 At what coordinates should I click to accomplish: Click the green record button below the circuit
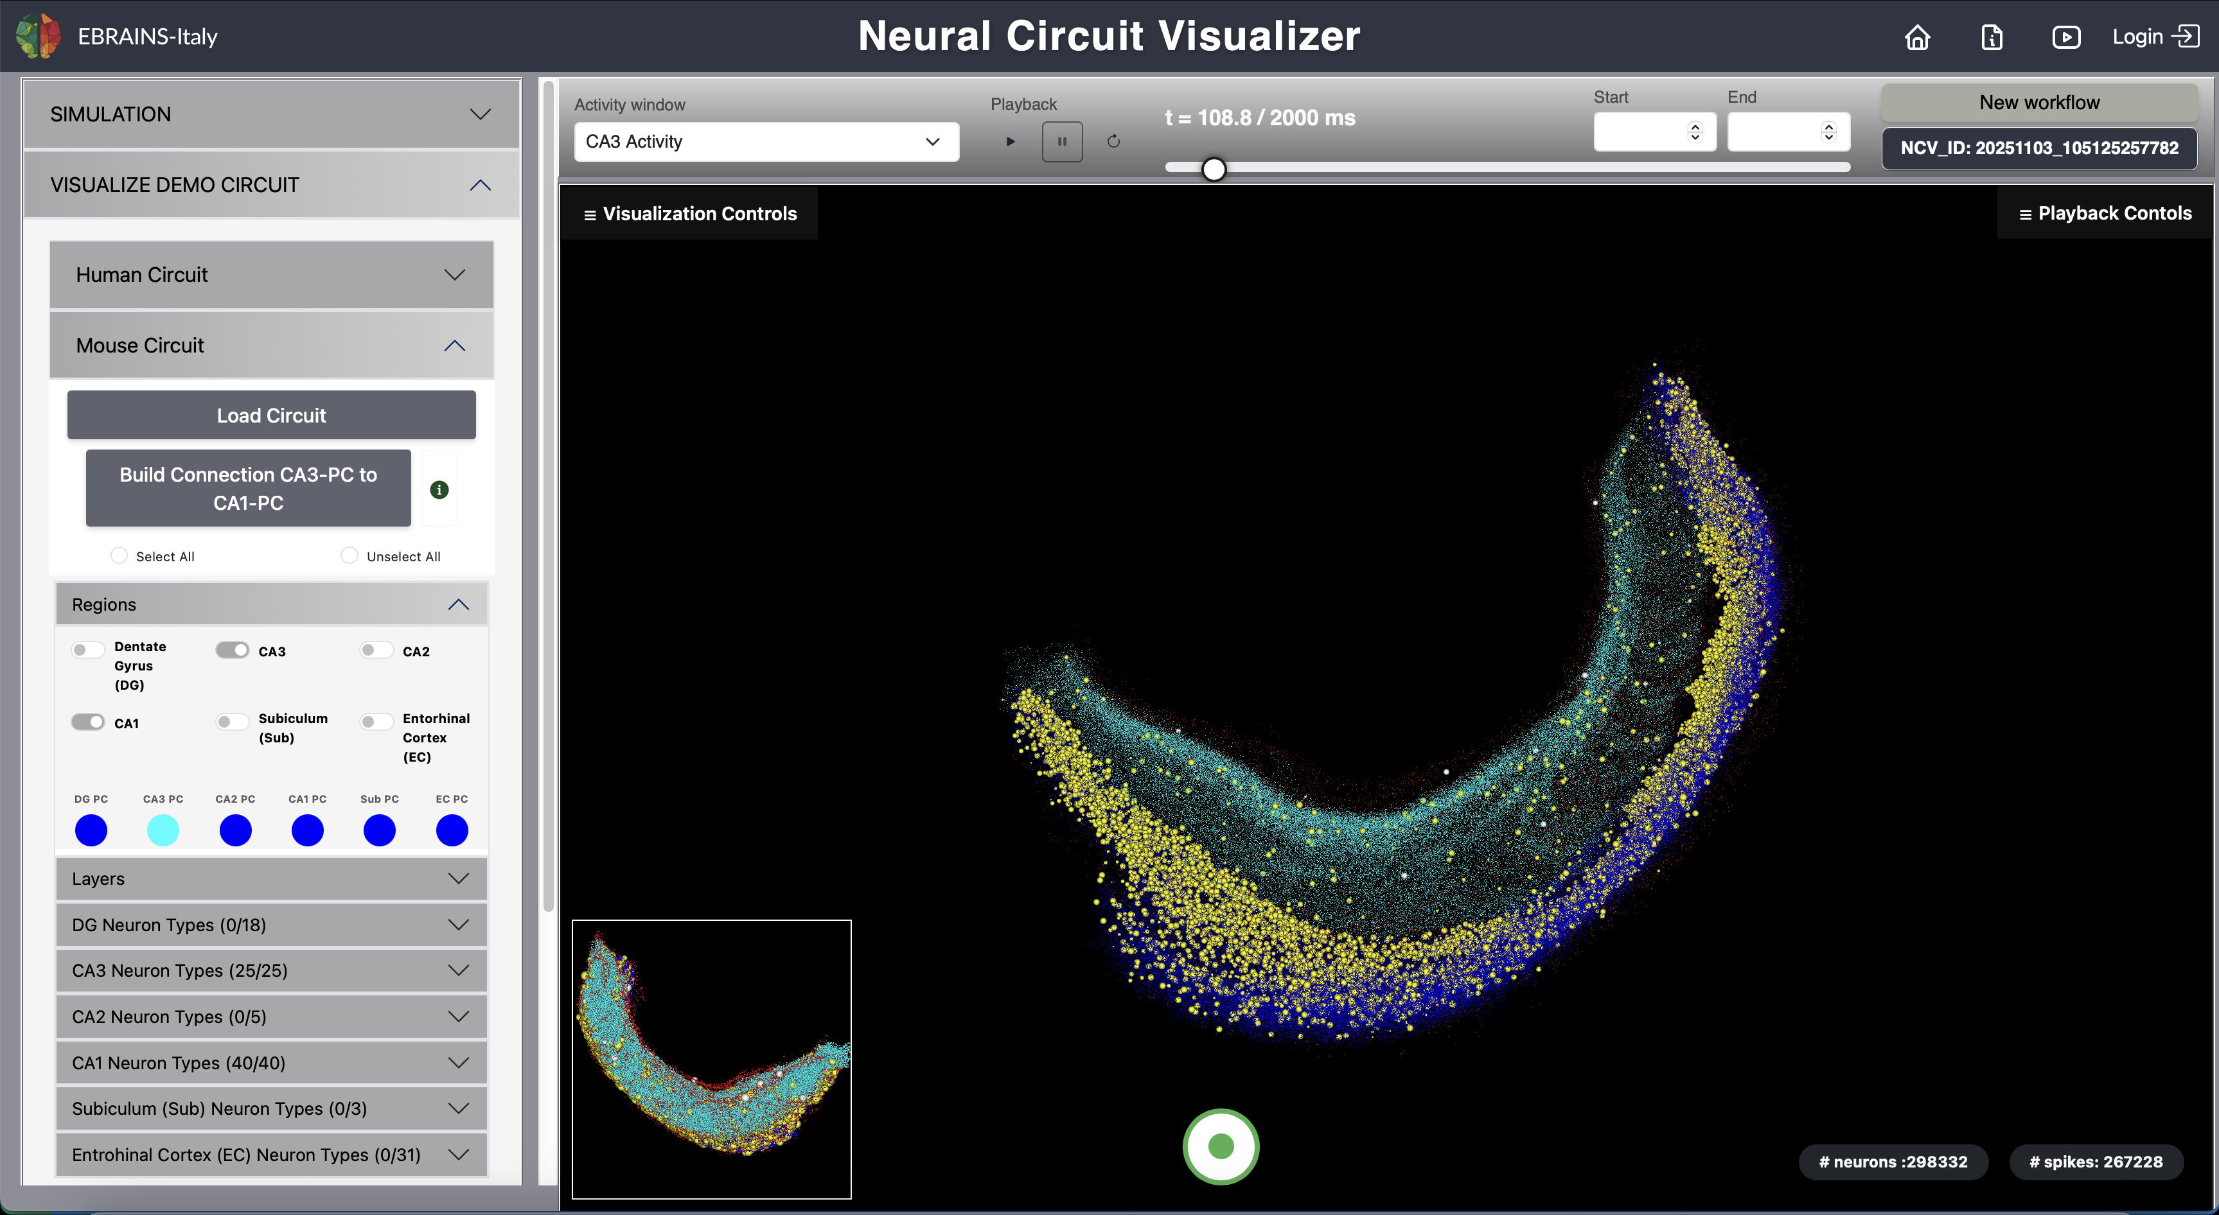(1220, 1146)
